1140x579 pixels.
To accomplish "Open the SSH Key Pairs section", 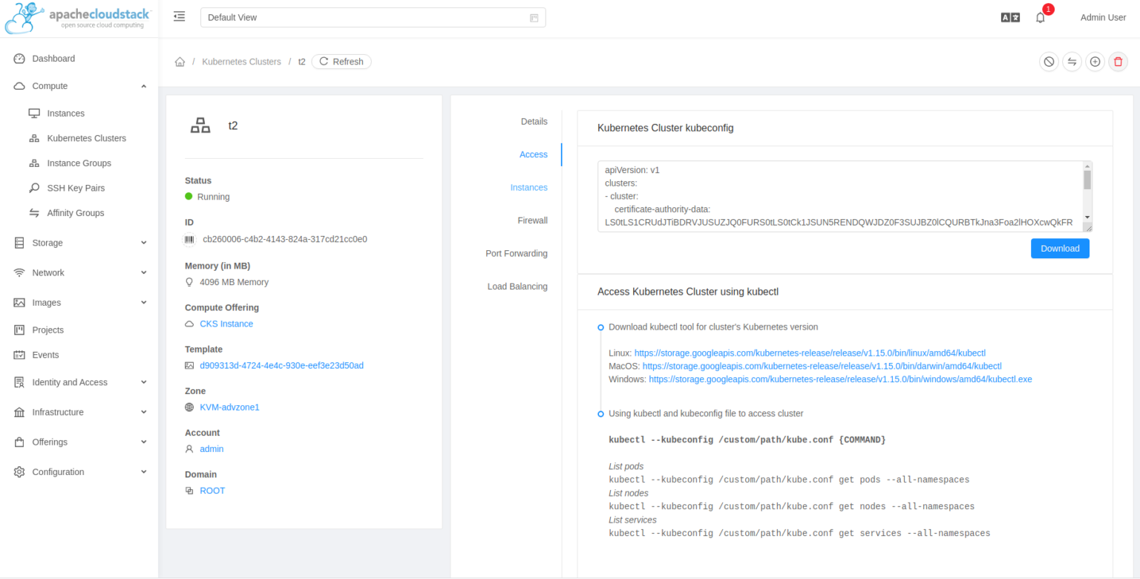I will [75, 188].
